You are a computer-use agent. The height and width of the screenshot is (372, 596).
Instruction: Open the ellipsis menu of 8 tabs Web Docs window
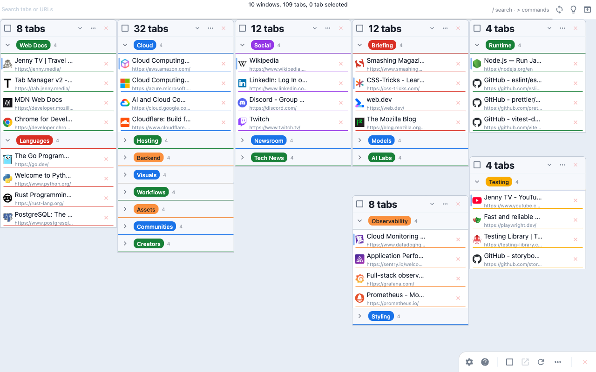point(93,28)
